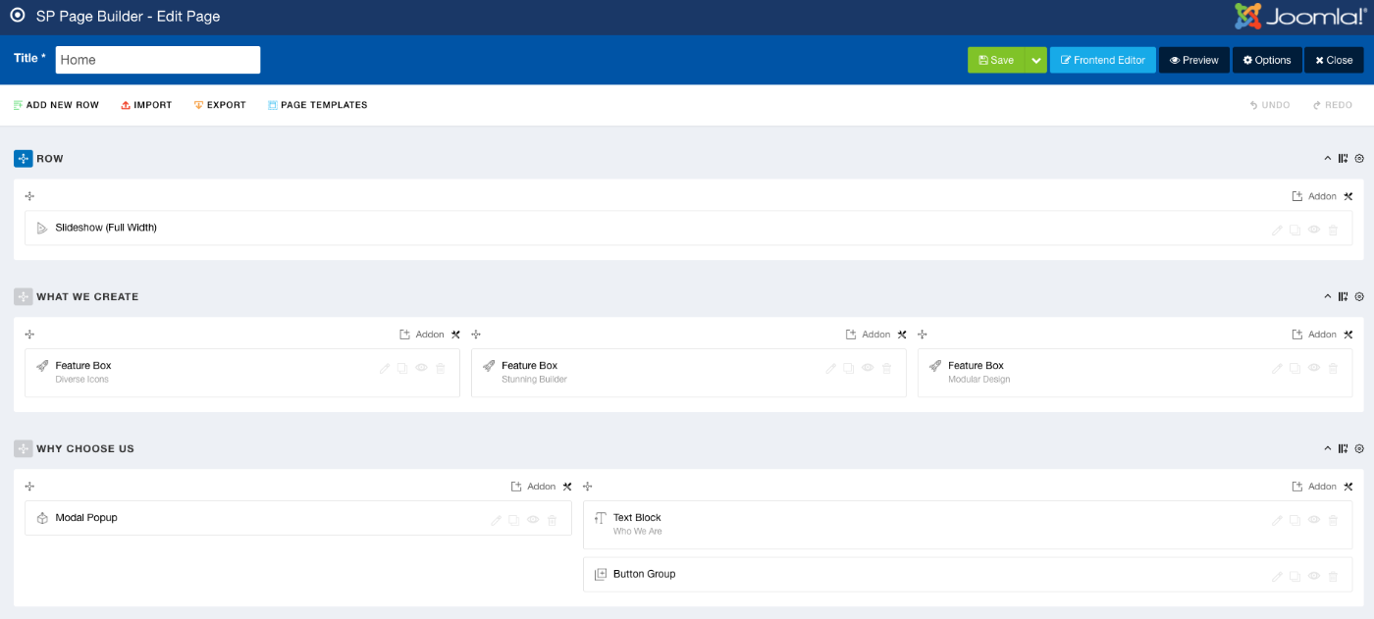The height and width of the screenshot is (619, 1374).
Task: Collapse the WHAT WE CREATE row with the chevron
Action: pyautogui.click(x=1327, y=296)
